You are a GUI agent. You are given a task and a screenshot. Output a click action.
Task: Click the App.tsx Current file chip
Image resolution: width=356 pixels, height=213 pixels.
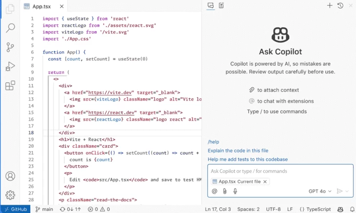[x=240, y=181]
